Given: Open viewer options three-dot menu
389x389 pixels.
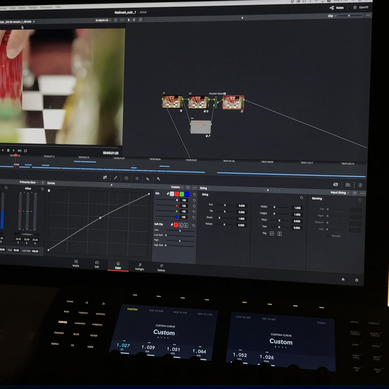Looking at the screenshot, I should pyautogui.click(x=122, y=20).
